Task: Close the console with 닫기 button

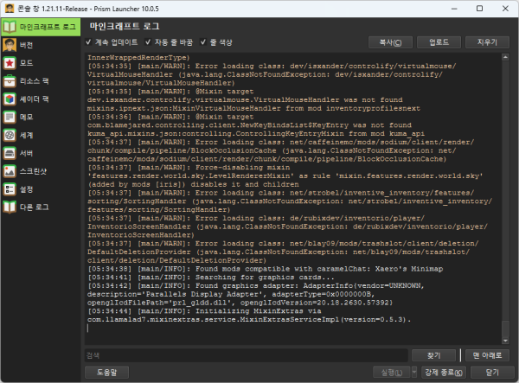Action: click(x=492, y=373)
